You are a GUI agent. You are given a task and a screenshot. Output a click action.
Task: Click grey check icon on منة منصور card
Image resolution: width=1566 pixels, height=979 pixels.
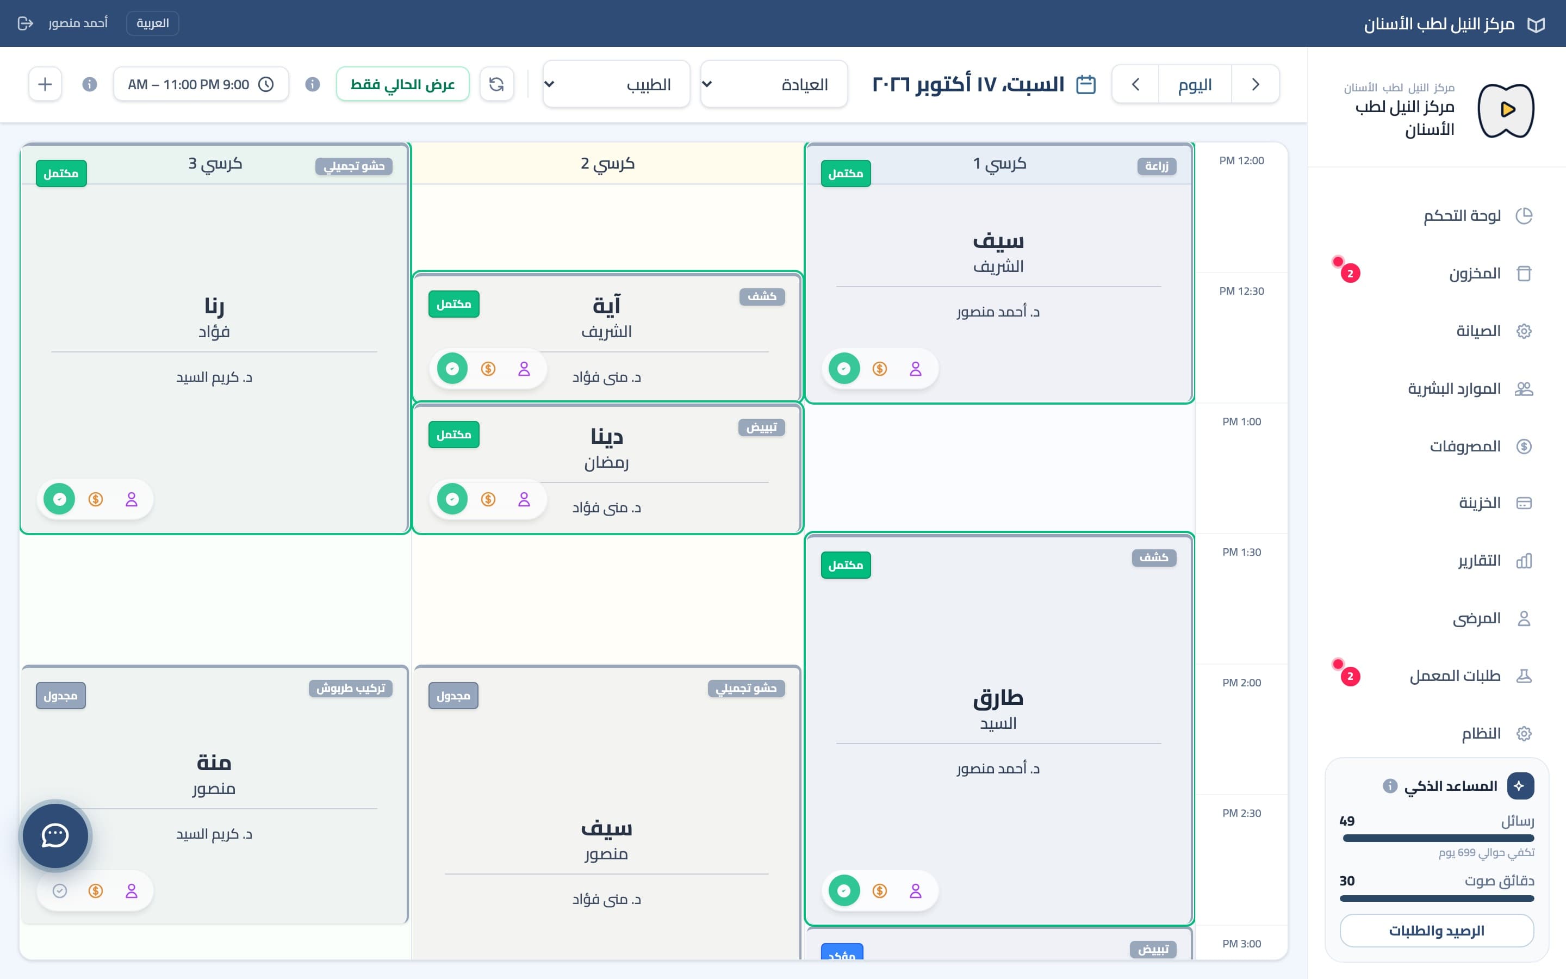(x=59, y=891)
